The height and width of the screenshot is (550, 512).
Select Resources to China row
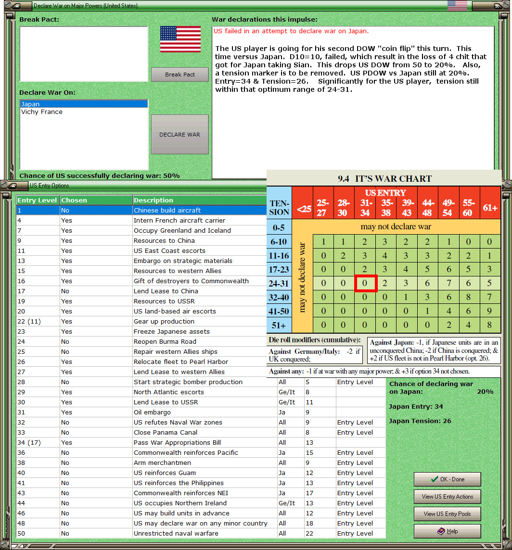[x=141, y=240]
